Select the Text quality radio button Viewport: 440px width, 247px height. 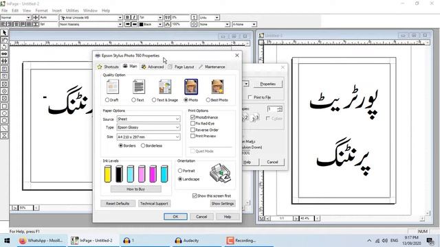(133, 100)
